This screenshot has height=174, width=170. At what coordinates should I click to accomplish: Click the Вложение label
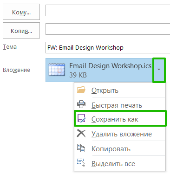coord(16,70)
